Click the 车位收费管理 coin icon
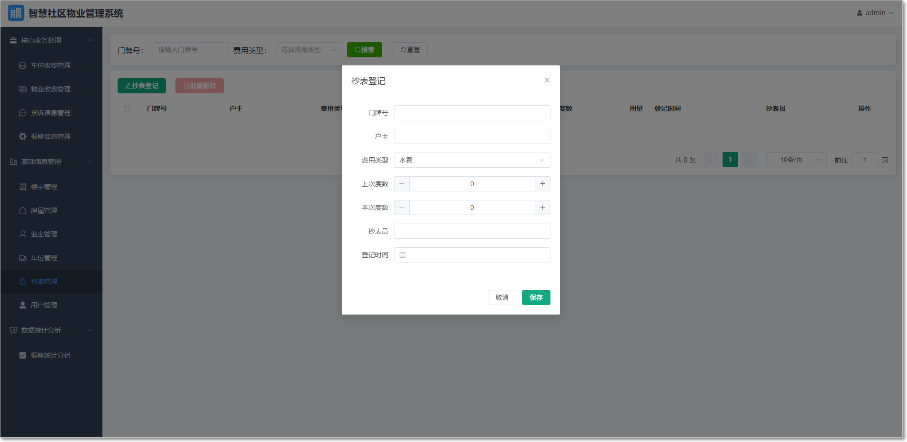The width and height of the screenshot is (907, 442). tap(23, 65)
